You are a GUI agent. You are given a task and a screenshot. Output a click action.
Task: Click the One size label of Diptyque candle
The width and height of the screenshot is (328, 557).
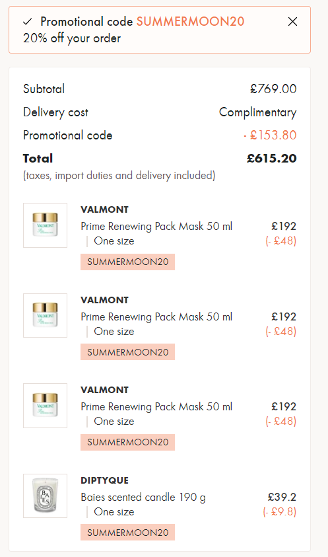click(x=114, y=512)
